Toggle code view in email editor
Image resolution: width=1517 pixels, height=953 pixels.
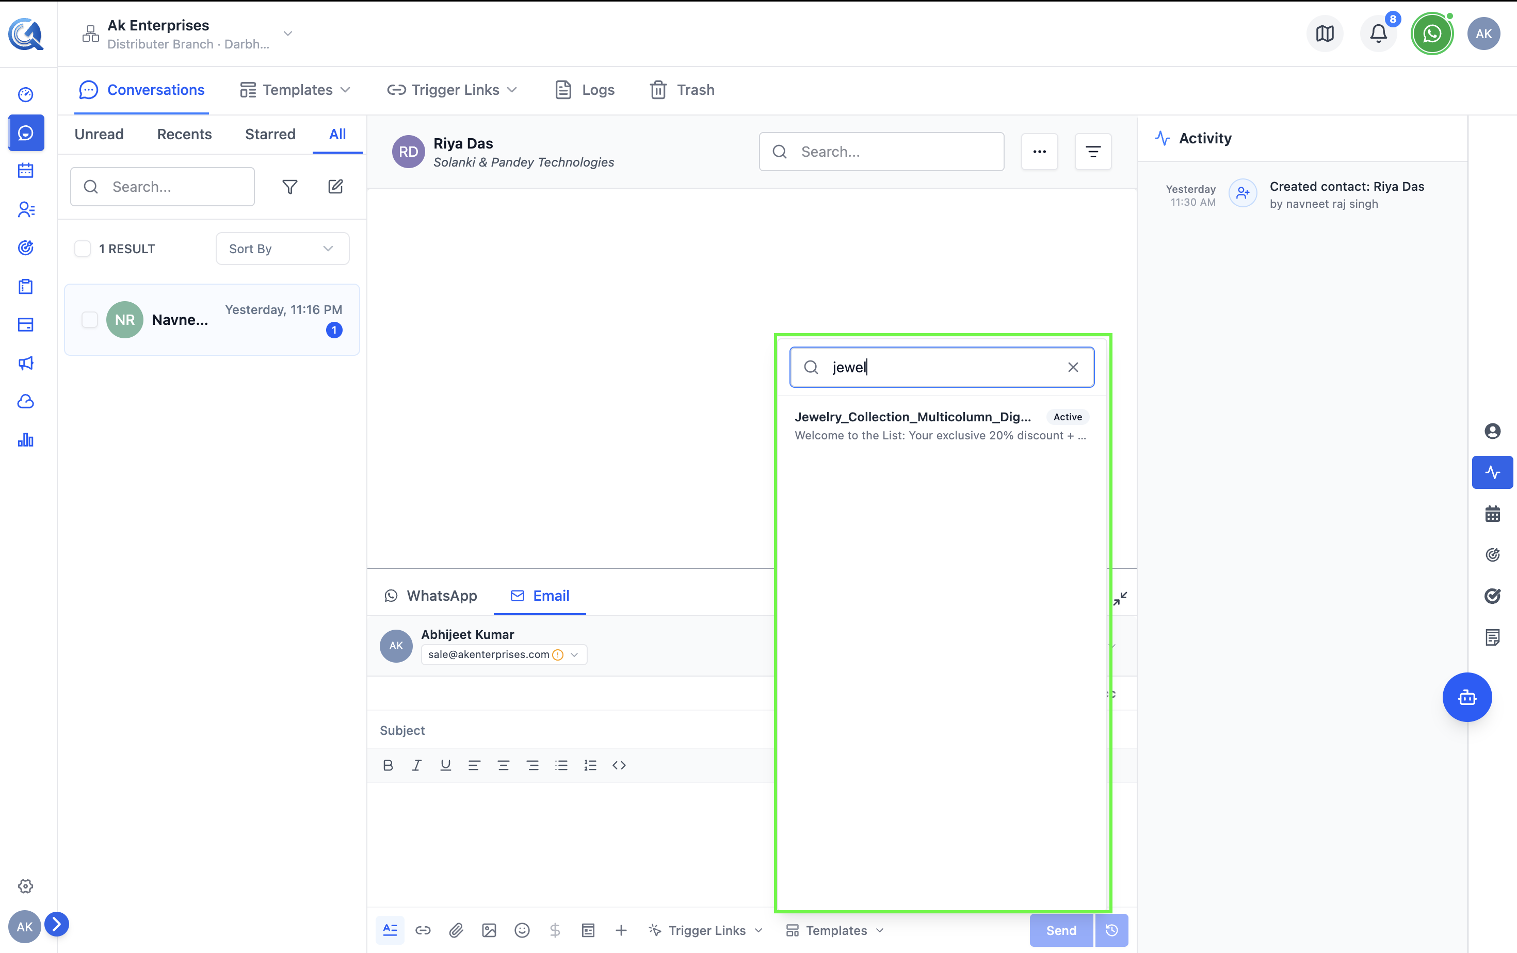pos(619,765)
